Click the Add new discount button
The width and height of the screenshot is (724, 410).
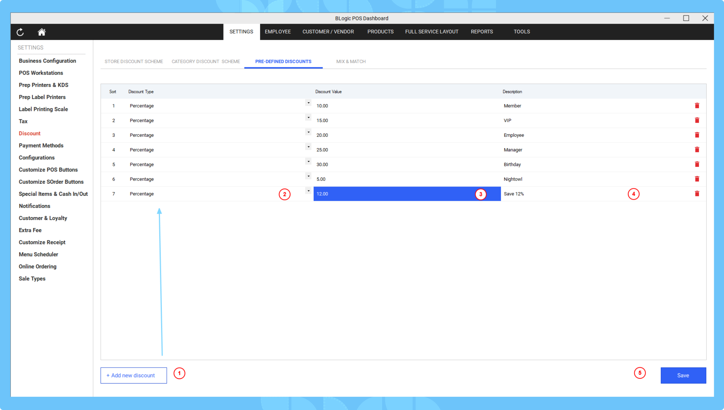pos(133,375)
